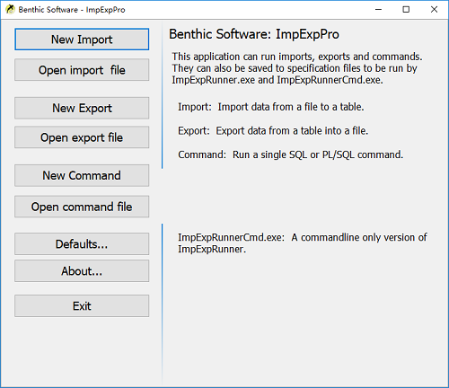
Task: Exit the ImpExpPro application
Action: coord(82,305)
